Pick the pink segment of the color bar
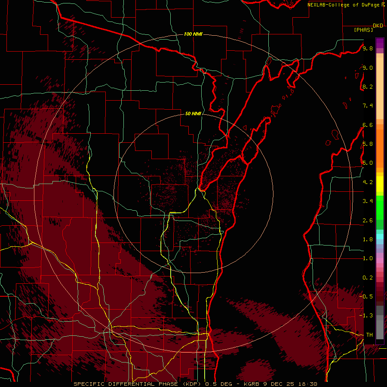The height and width of the screenshot is (387, 387). 380,261
